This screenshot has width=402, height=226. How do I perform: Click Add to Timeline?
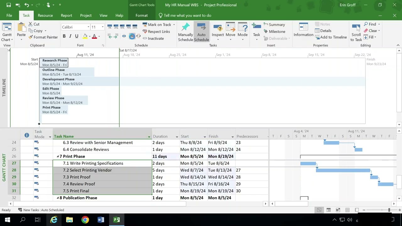click(331, 37)
